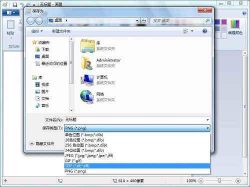Click the change view icon in dialog toolbar

click(185, 31)
